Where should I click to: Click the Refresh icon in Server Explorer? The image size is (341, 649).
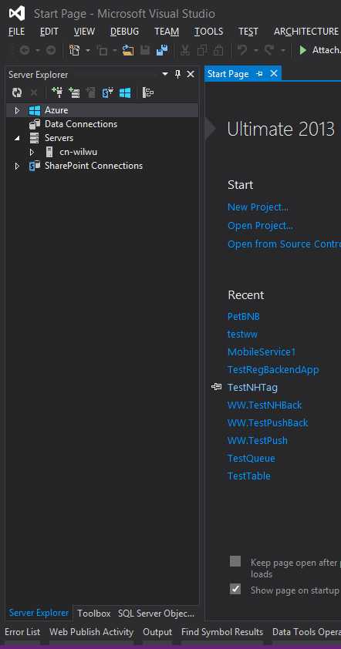pos(16,92)
